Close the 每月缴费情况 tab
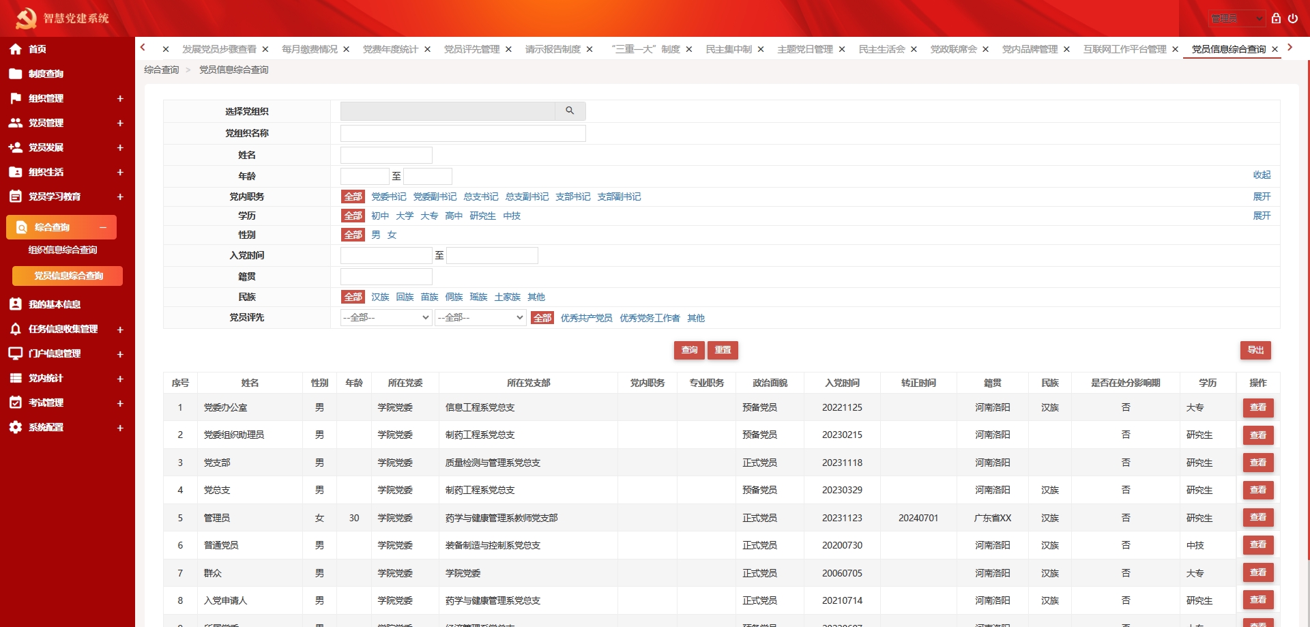The image size is (1310, 627). pyautogui.click(x=346, y=49)
